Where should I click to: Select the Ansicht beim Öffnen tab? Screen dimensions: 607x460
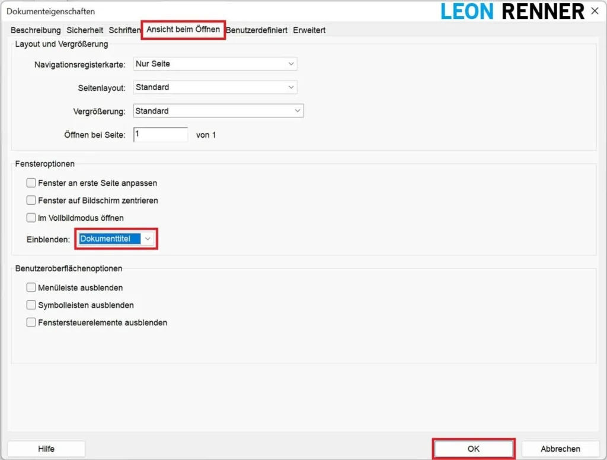(x=183, y=30)
